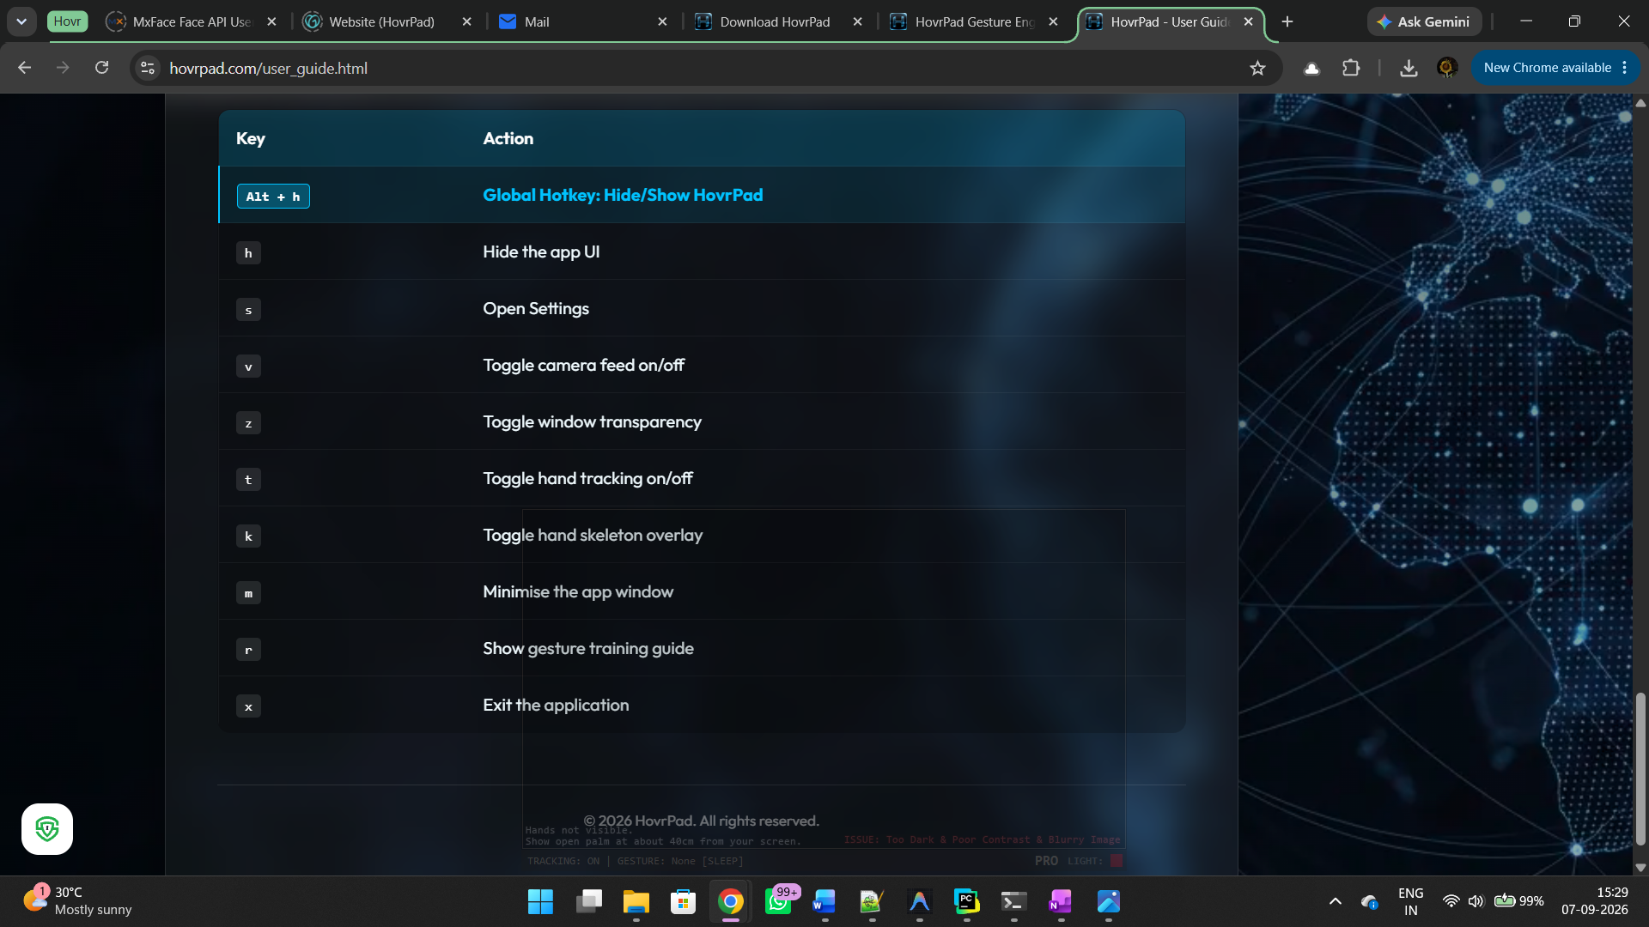Click the Alt + h key badge
Viewport: 1649px width, 927px height.
273,197
